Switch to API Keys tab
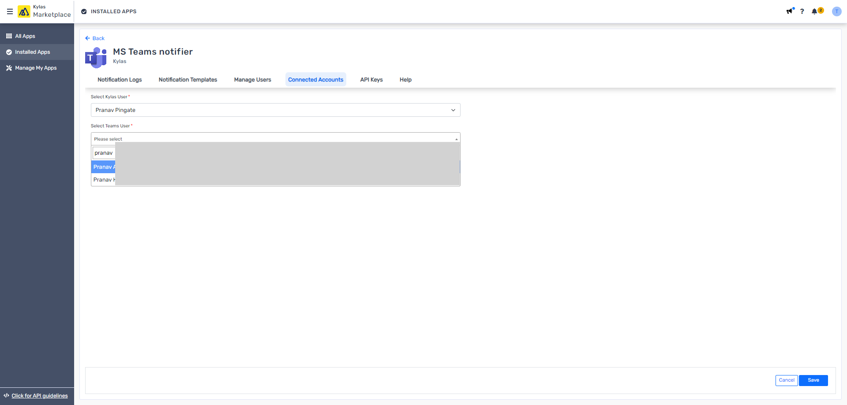This screenshot has width=847, height=405. point(371,80)
